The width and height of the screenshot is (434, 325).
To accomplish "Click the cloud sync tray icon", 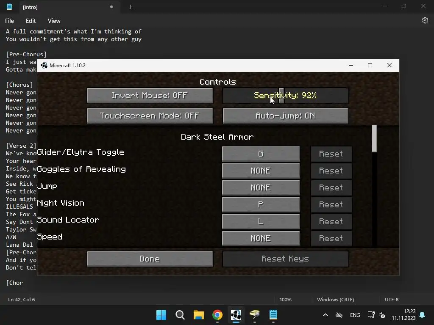I will [339, 315].
